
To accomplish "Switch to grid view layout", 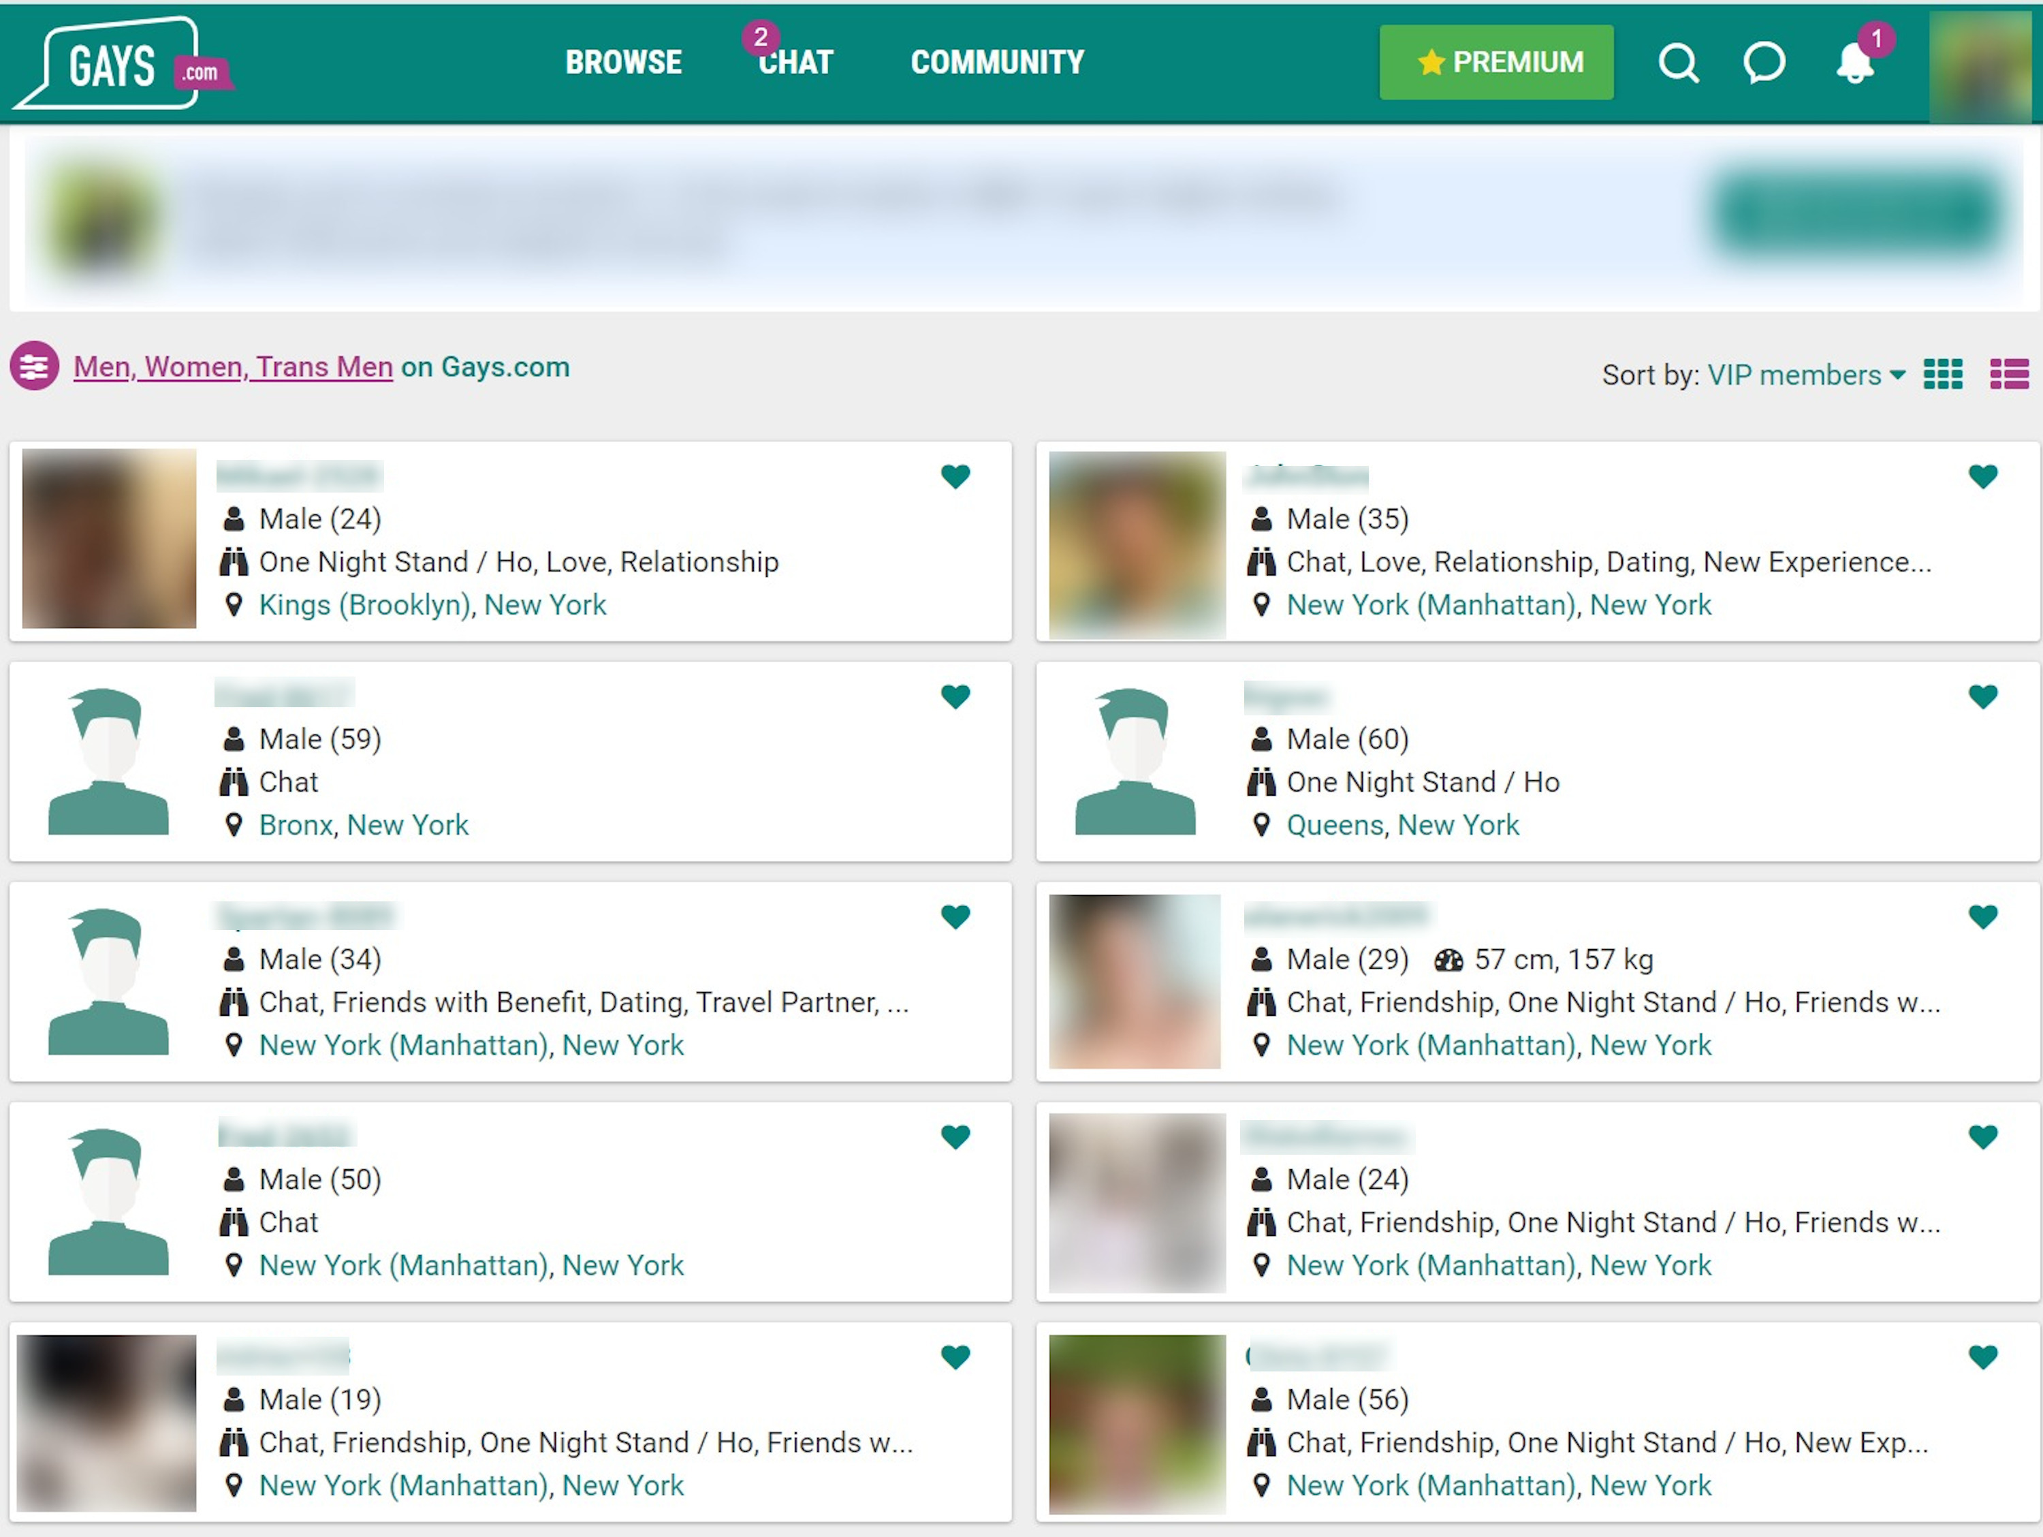I will pos(1942,374).
